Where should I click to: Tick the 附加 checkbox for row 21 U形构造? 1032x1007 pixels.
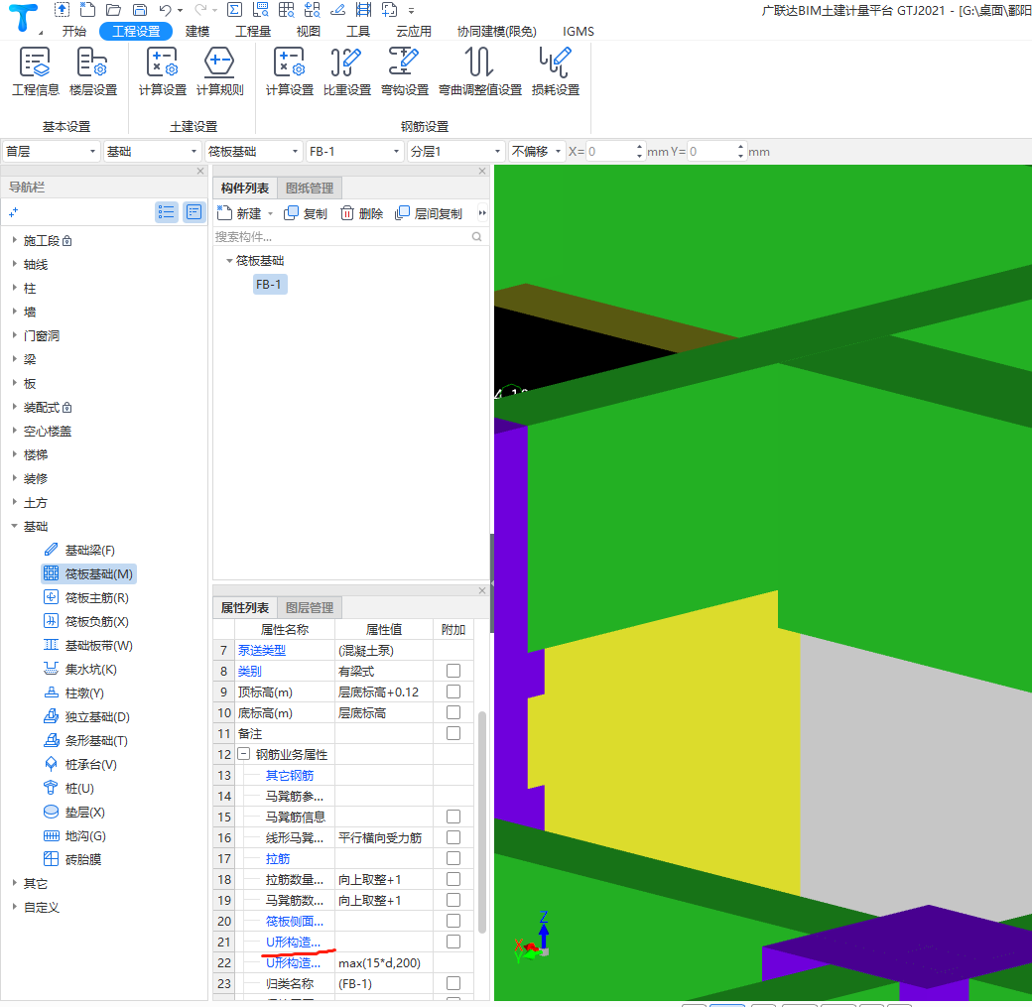[x=452, y=942]
